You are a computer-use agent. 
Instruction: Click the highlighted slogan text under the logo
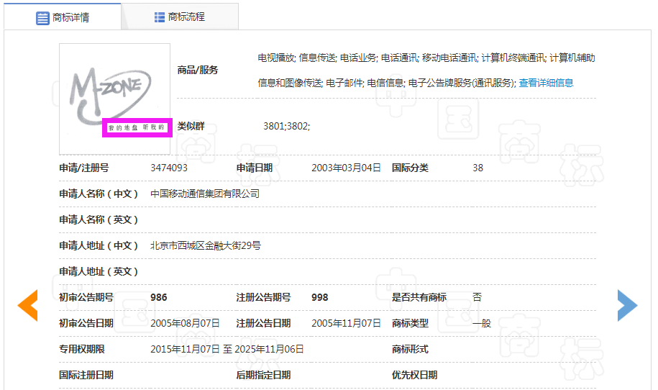[x=136, y=127]
